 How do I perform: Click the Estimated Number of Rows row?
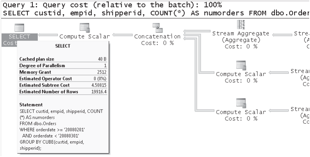pyautogui.click(x=63, y=92)
